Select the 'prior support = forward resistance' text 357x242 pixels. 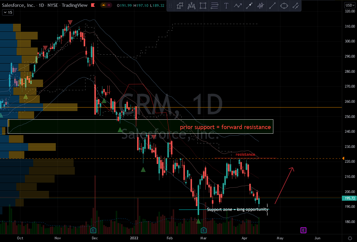click(225, 127)
